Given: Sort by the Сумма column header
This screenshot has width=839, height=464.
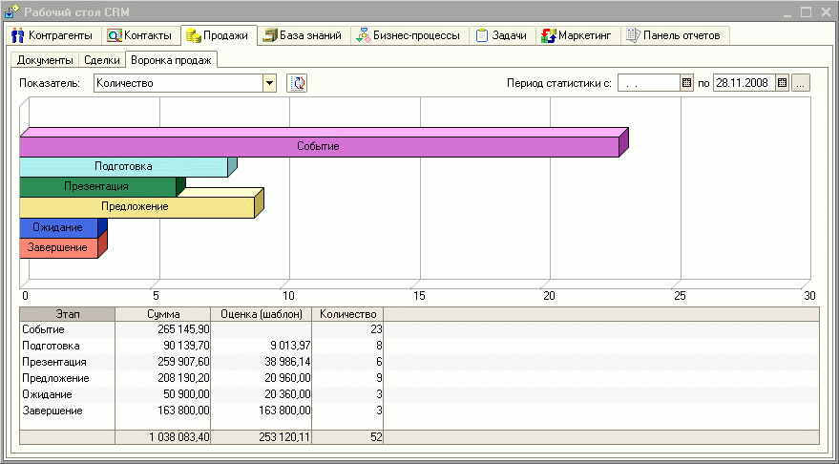Looking at the screenshot, I should [162, 313].
